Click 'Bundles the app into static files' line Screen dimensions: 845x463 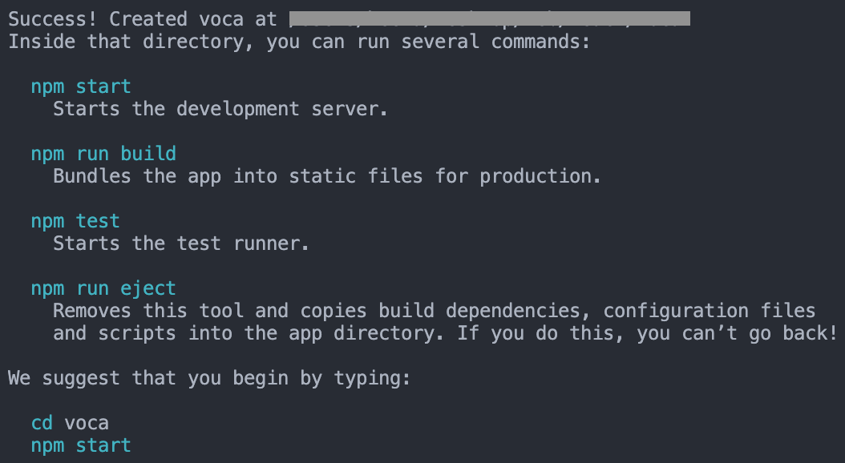click(326, 176)
